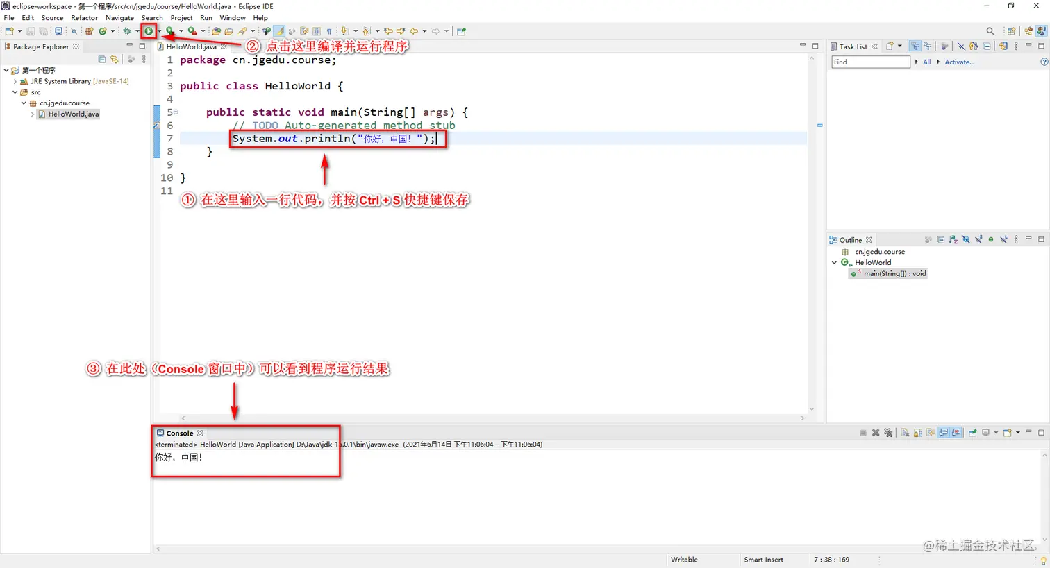Collapse HelloWorld class in Outline
The width and height of the screenshot is (1050, 568).
835,262
